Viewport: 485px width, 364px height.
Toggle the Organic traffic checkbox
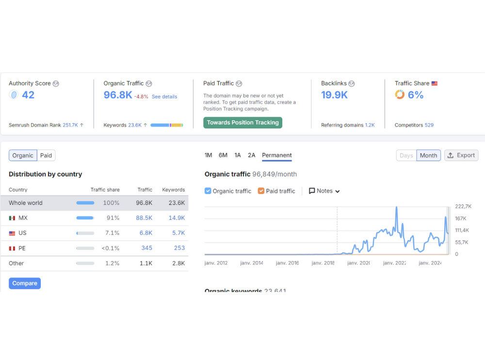pos(208,191)
